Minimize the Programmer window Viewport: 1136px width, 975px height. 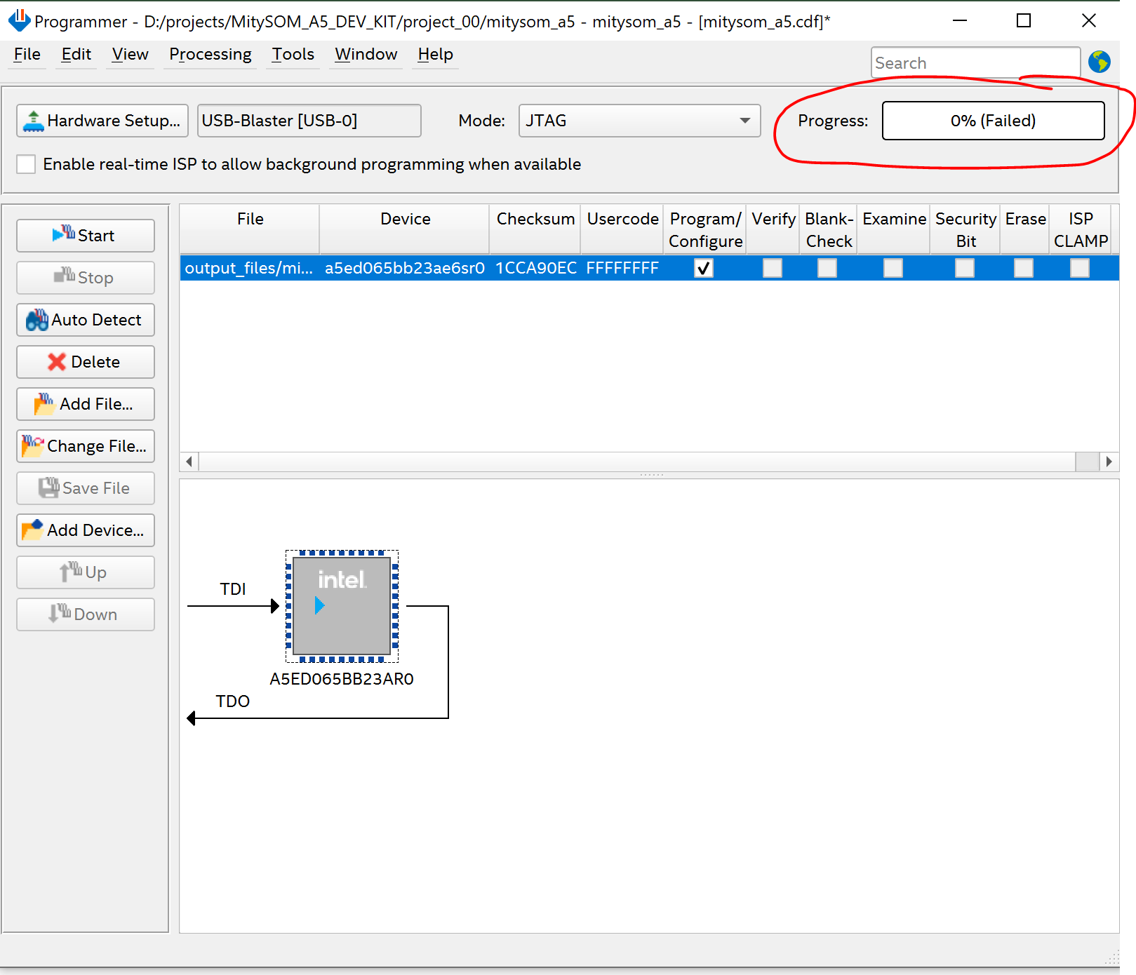[x=960, y=21]
